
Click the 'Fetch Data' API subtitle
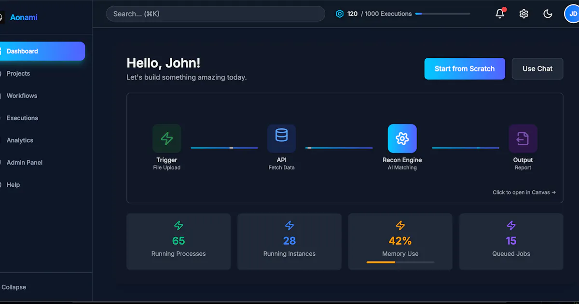click(x=281, y=167)
